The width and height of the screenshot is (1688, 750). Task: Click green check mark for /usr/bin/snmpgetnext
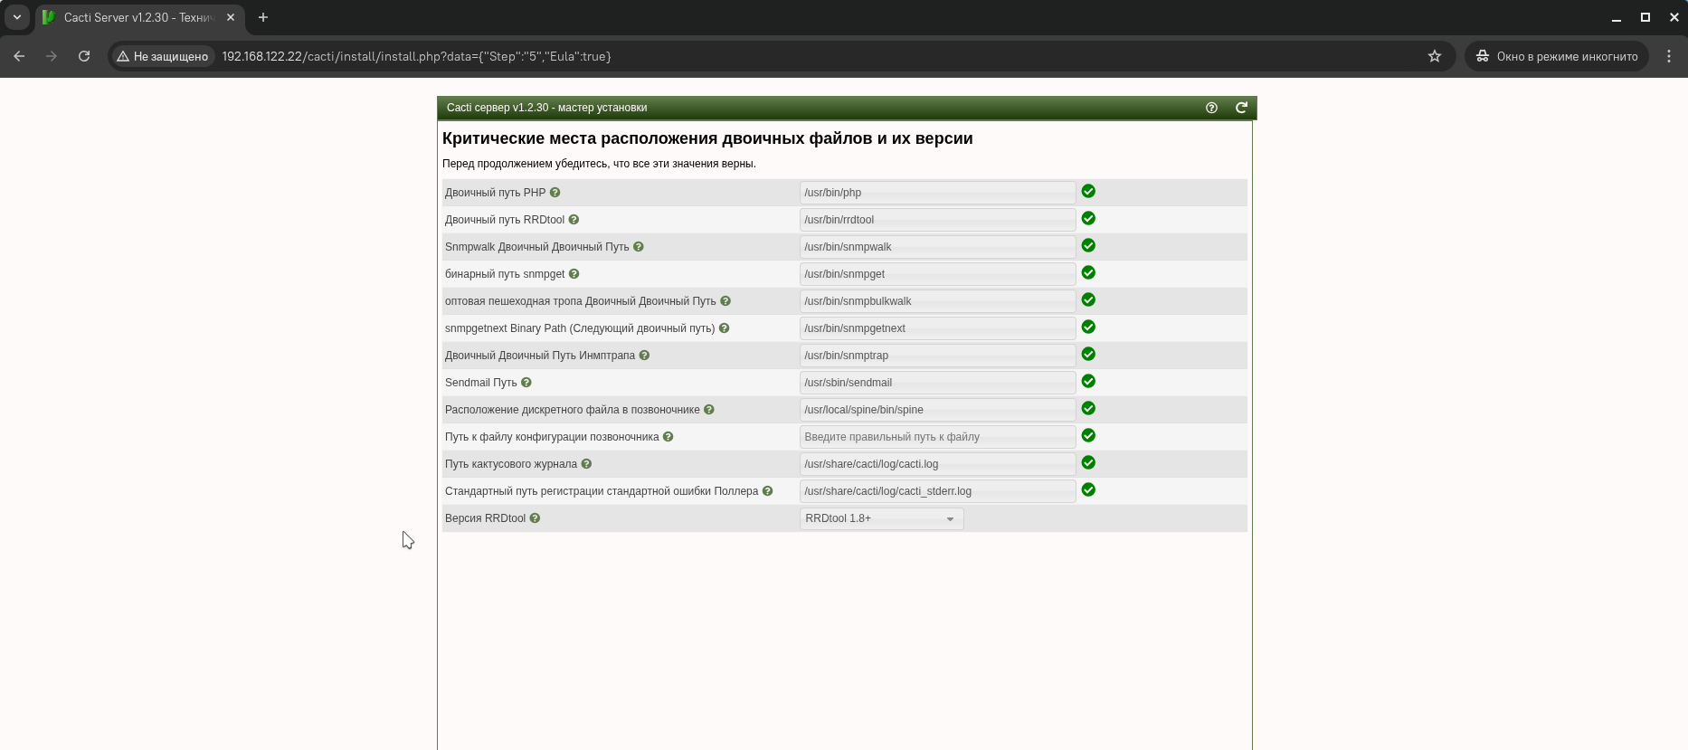(x=1089, y=328)
